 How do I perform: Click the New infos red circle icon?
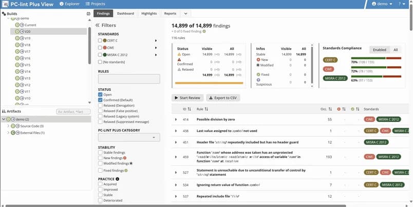click(x=258, y=59)
